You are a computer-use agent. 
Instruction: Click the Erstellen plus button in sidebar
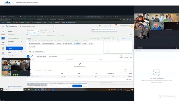tap(3, 32)
